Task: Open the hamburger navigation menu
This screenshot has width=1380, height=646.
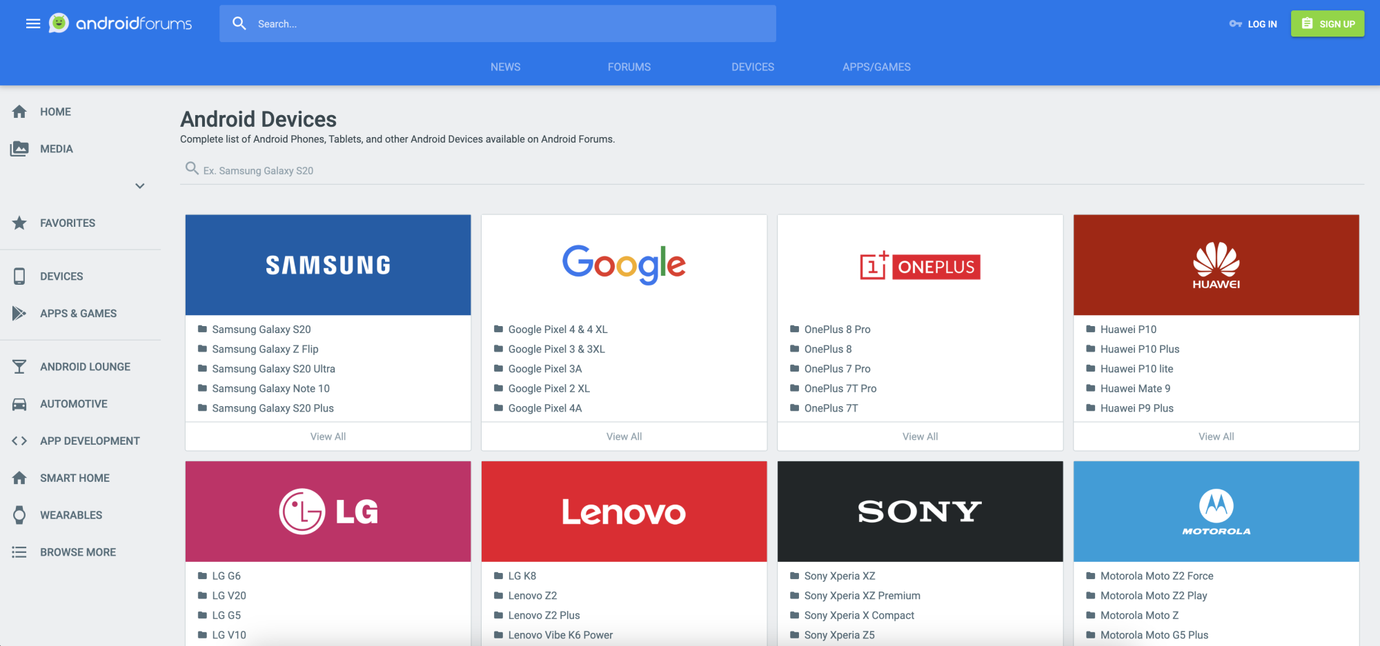Action: coord(33,23)
